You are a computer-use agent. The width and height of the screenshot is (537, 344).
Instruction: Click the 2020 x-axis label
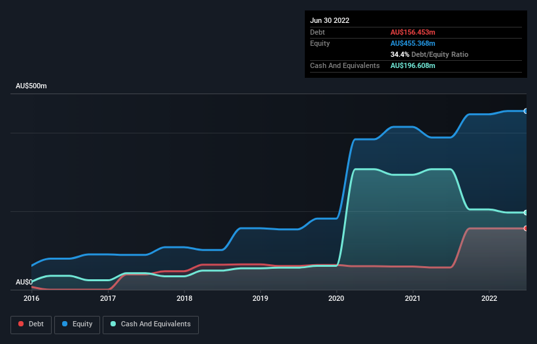tap(336, 298)
